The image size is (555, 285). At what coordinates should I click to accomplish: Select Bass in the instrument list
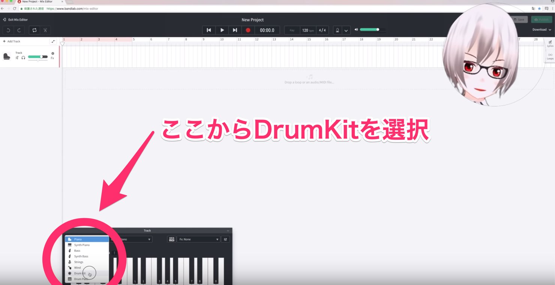[87, 250]
